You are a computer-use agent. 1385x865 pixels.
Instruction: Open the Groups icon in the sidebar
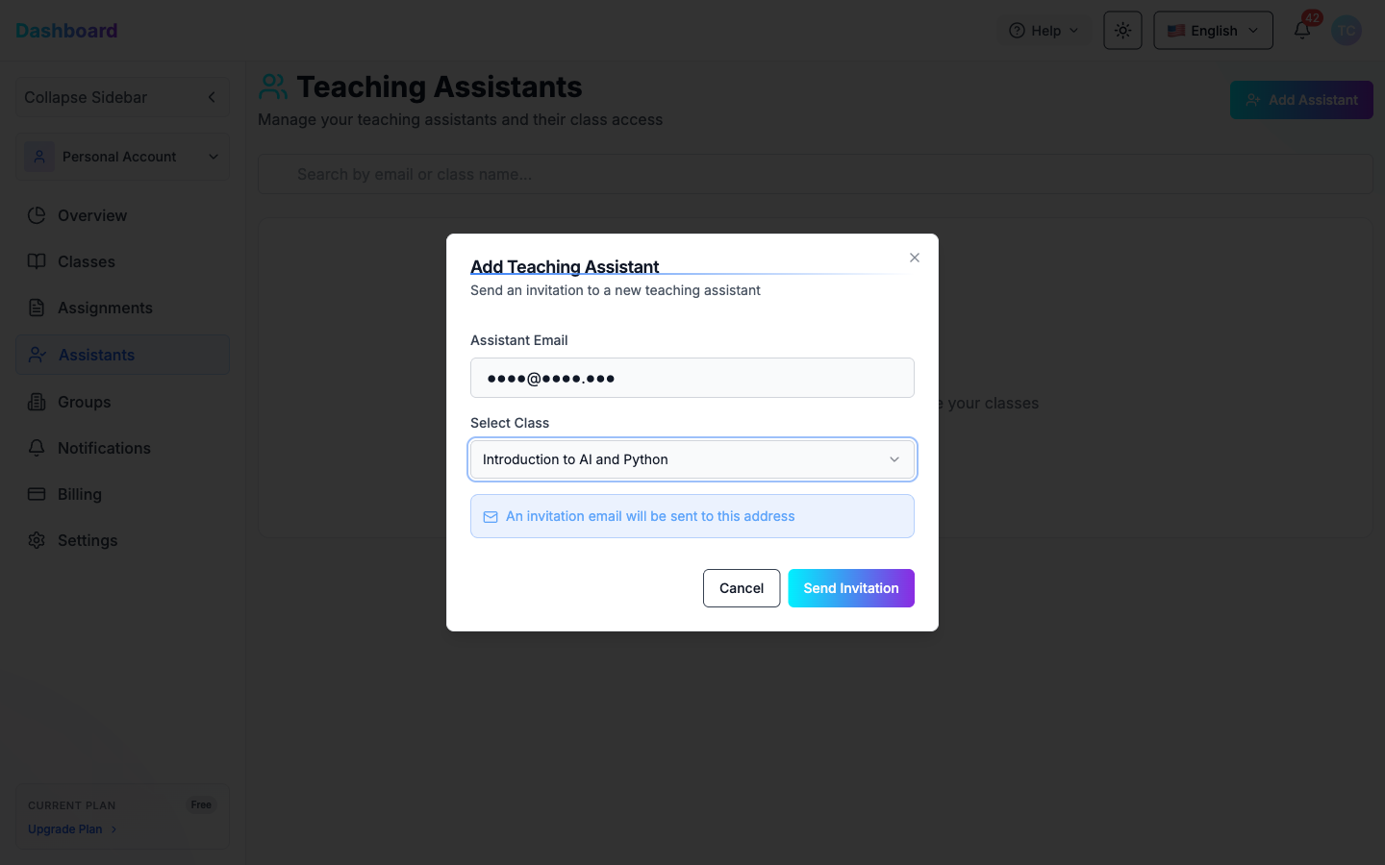point(37,402)
